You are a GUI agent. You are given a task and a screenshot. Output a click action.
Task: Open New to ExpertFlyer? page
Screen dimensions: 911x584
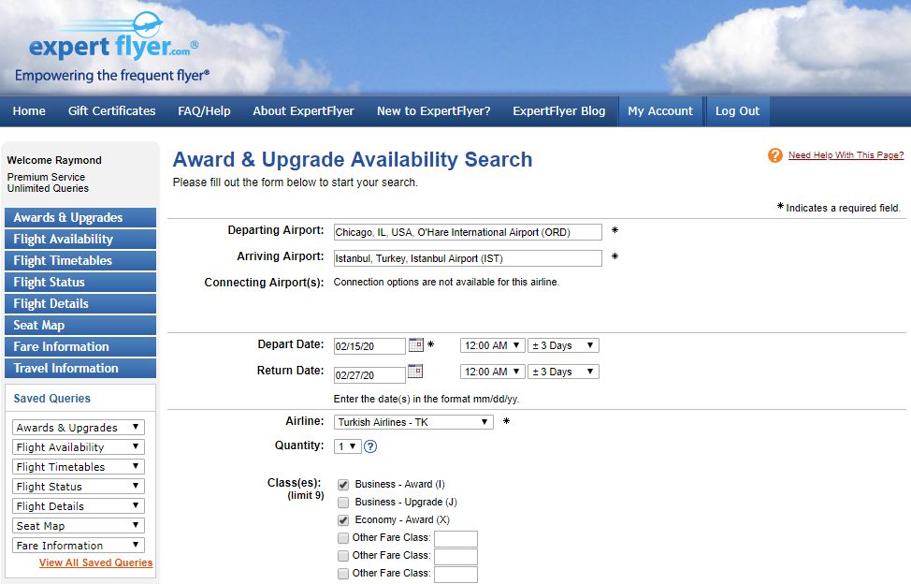coord(433,111)
